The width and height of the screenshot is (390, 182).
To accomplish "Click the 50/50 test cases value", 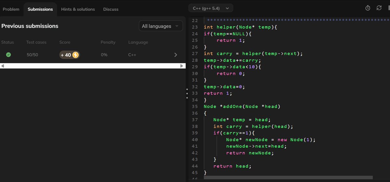I will (32, 55).
